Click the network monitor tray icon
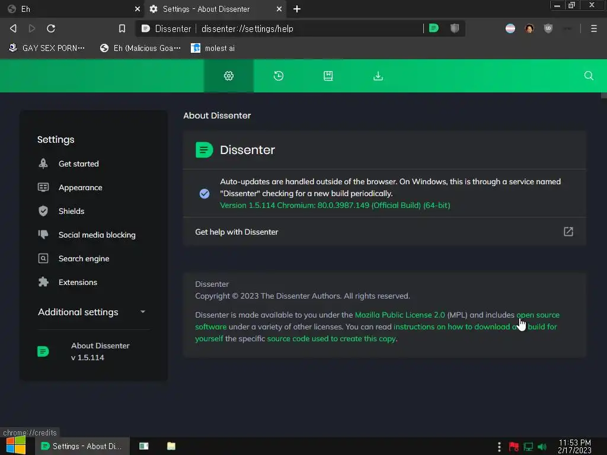The width and height of the screenshot is (607, 455). (528, 447)
